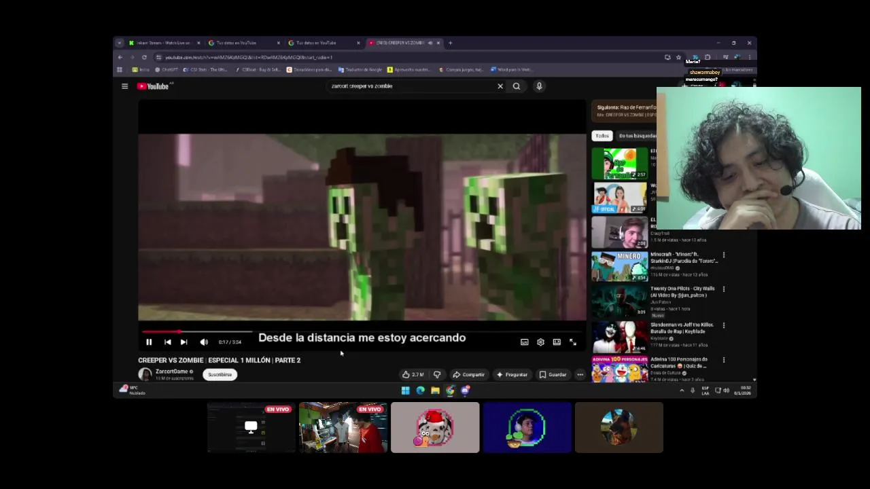
Task: Open more actions menu beside Guardar
Action: (580, 374)
